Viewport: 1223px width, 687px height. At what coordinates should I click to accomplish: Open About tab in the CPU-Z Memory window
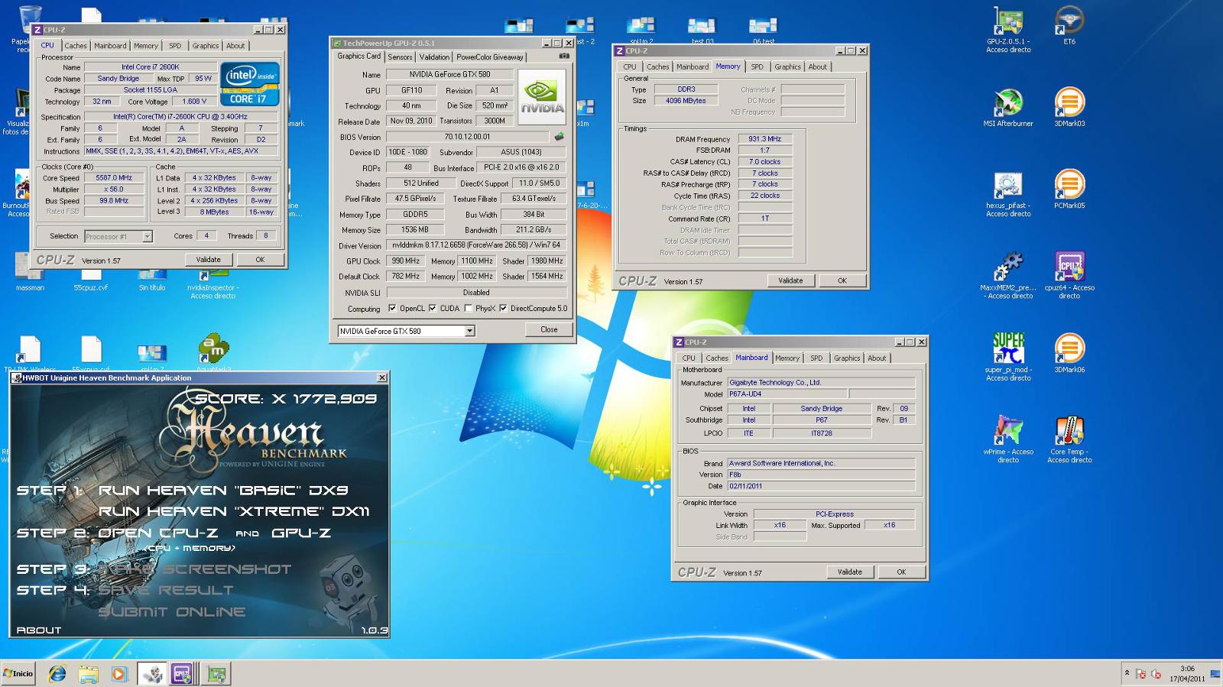tap(818, 67)
